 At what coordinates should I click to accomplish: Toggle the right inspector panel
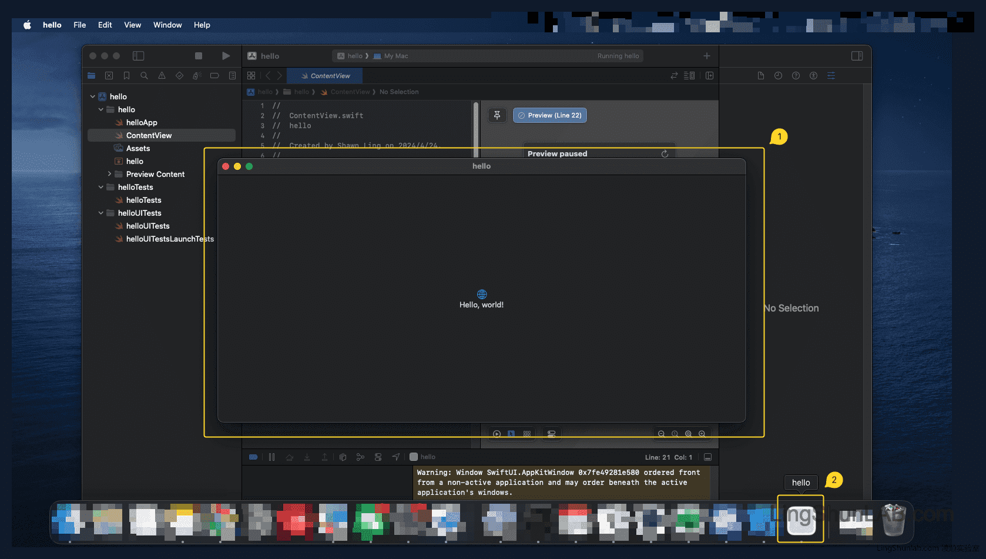pos(857,56)
